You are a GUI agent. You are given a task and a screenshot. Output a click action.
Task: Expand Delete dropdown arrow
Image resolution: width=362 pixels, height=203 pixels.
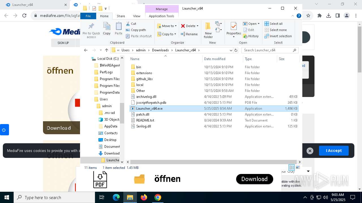click(x=197, y=26)
